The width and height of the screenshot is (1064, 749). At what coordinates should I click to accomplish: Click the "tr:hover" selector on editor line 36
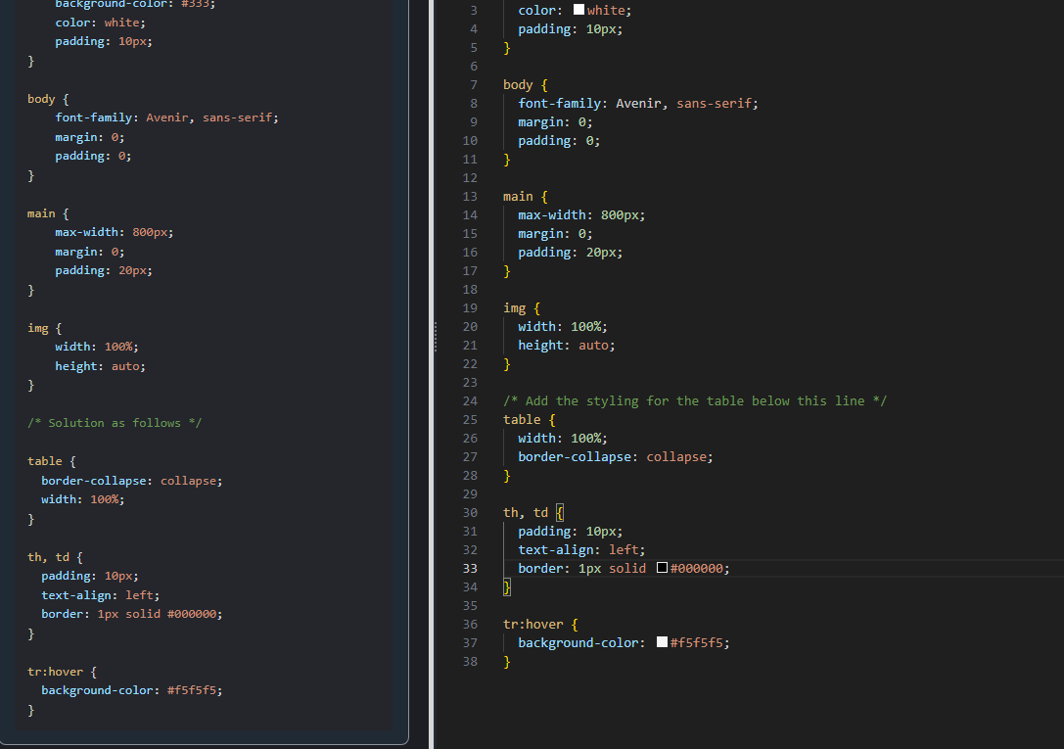point(532,625)
